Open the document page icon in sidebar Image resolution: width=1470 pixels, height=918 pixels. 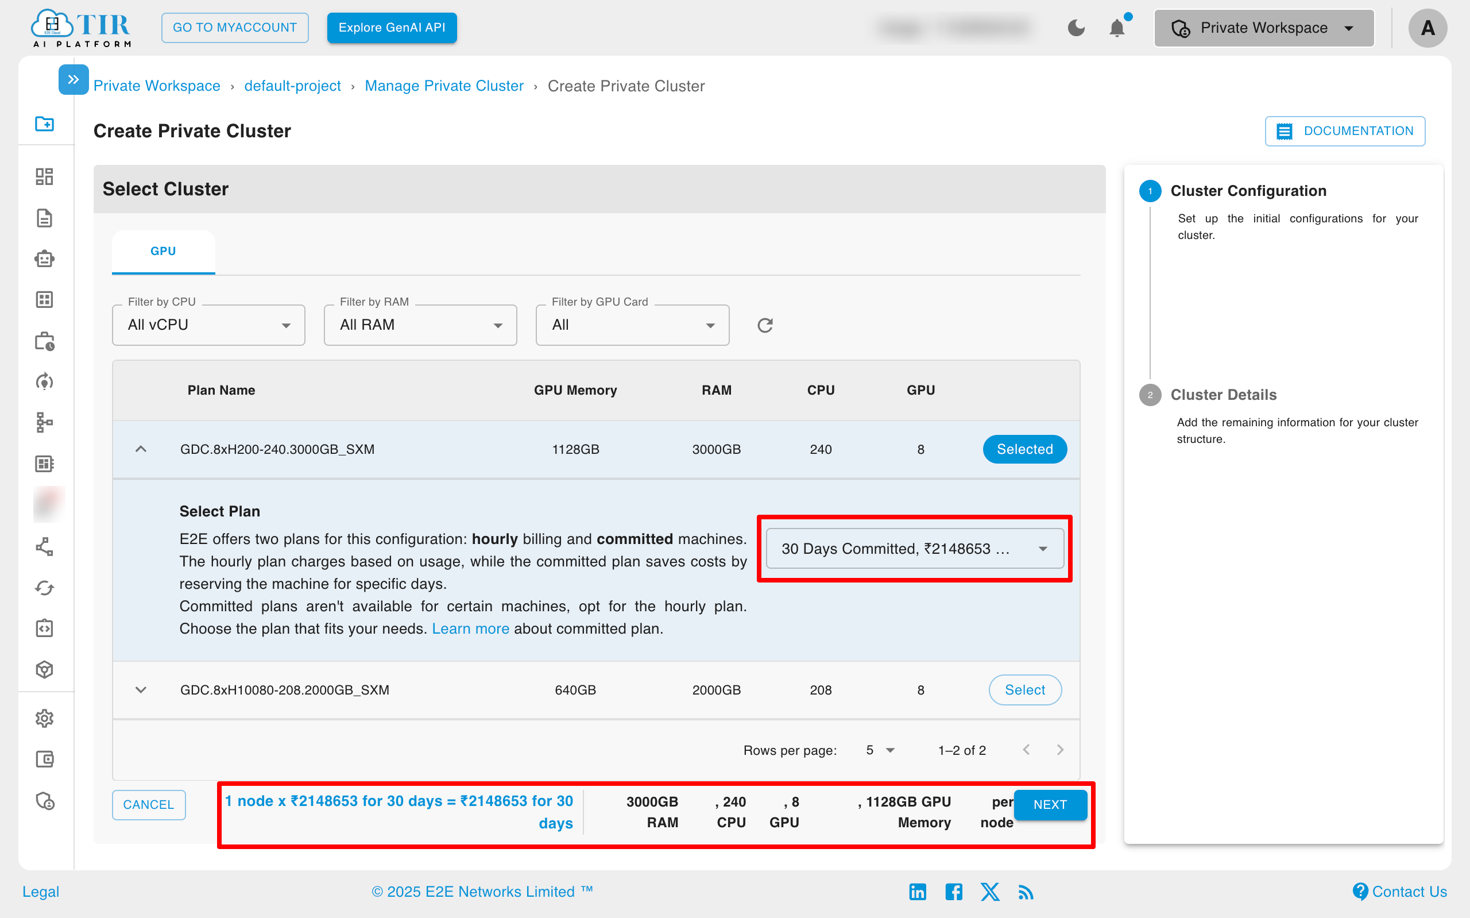(44, 218)
